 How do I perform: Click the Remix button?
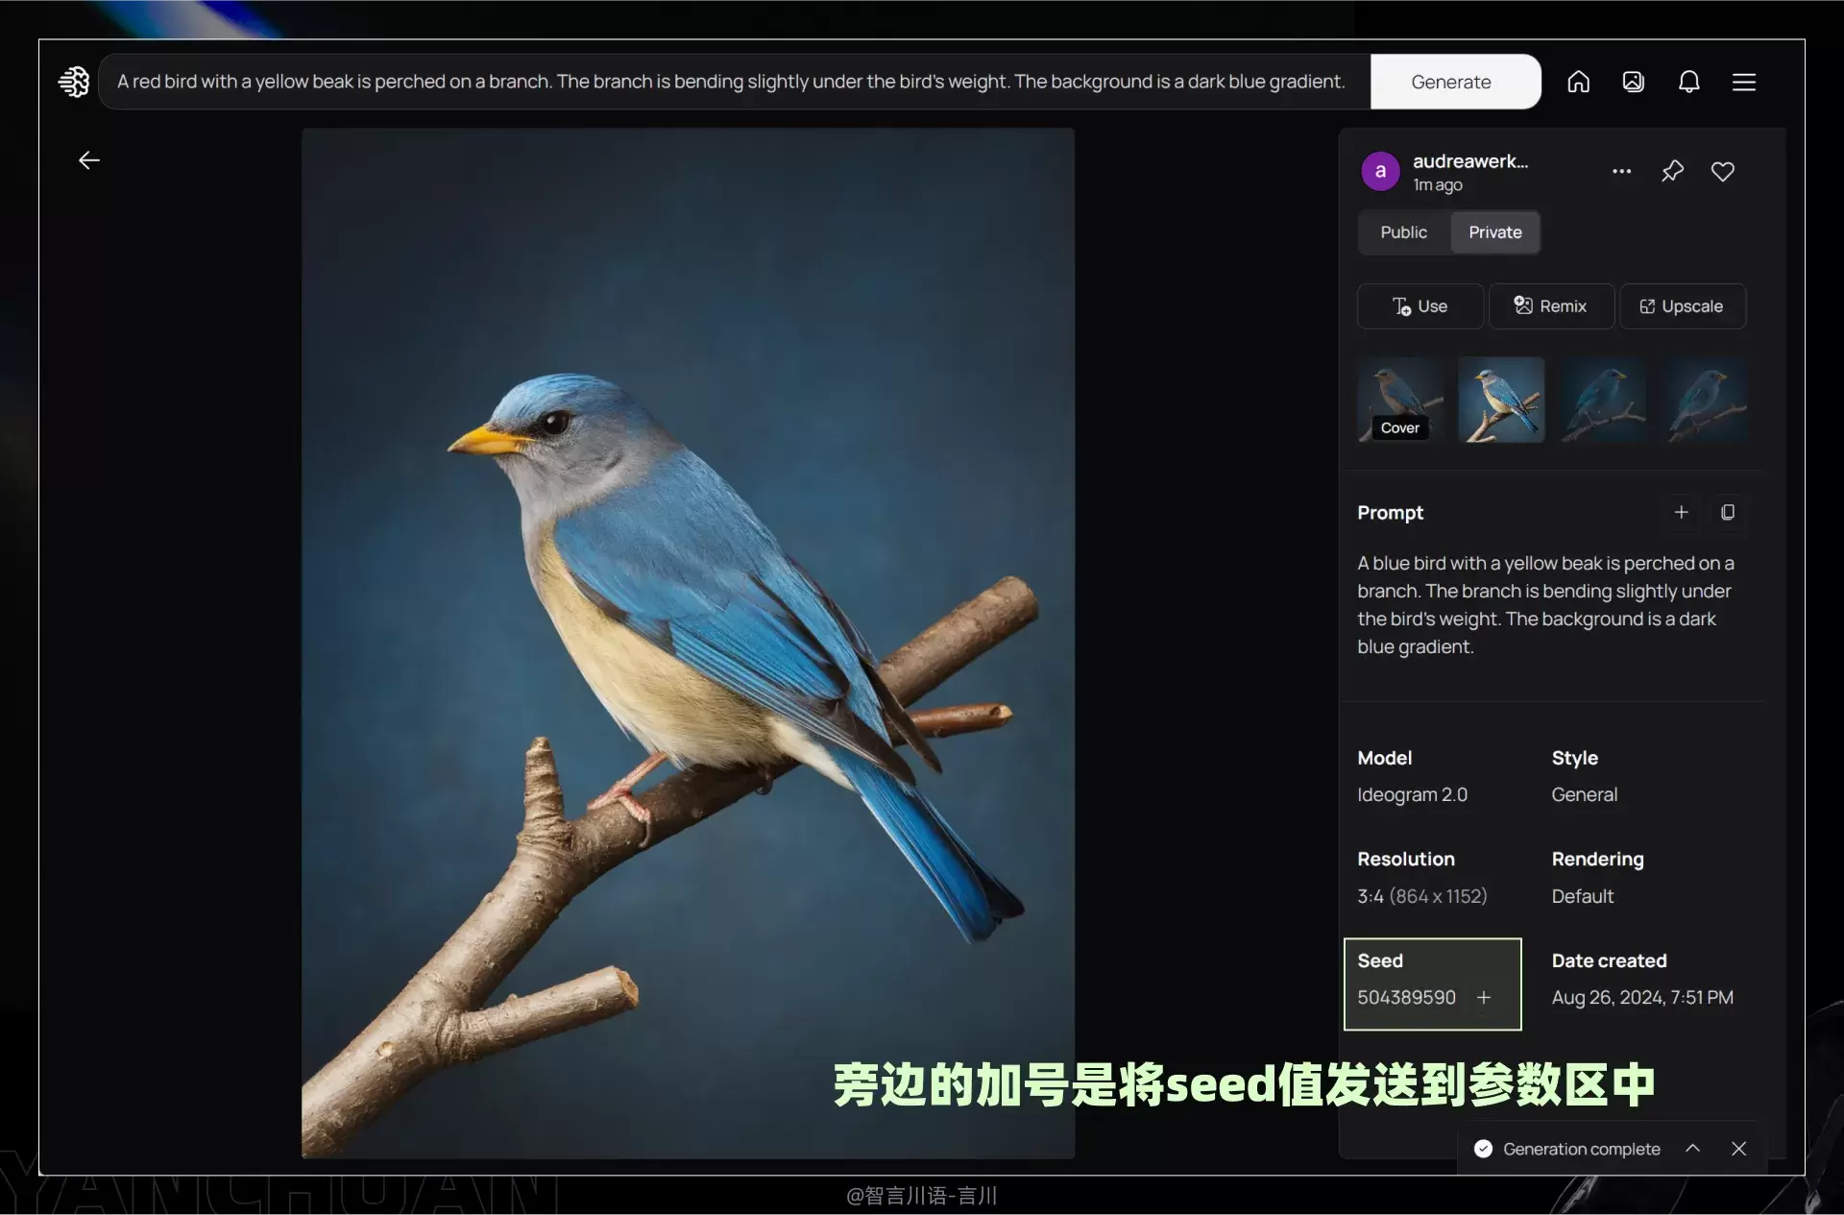tap(1550, 306)
